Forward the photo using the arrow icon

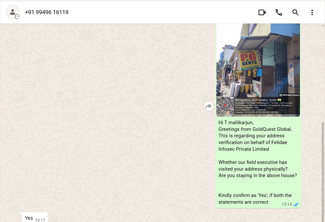(209, 106)
